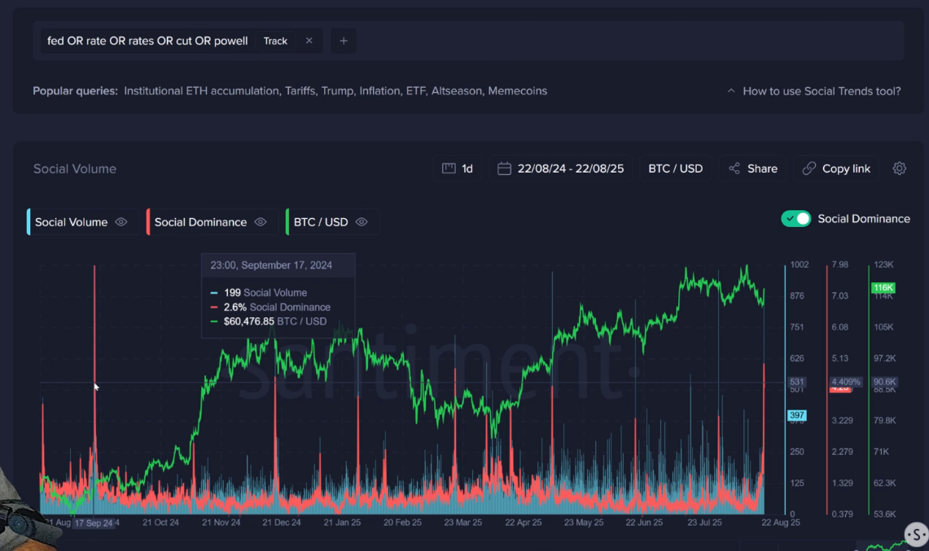The height and width of the screenshot is (551, 929).
Task: Hide the Social Dominance metric via eye icon
Action: pos(261,222)
